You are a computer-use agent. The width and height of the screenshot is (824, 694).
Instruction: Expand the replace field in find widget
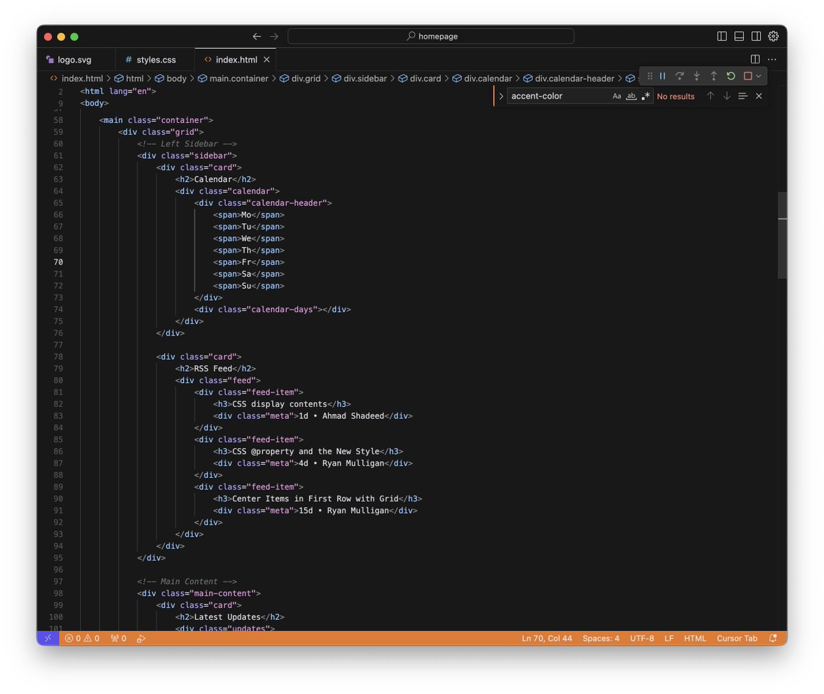click(501, 96)
